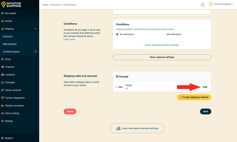Screen dimensions: 237x142
Task: Click the Products sidebar icon
Action: (x=2, y=67)
